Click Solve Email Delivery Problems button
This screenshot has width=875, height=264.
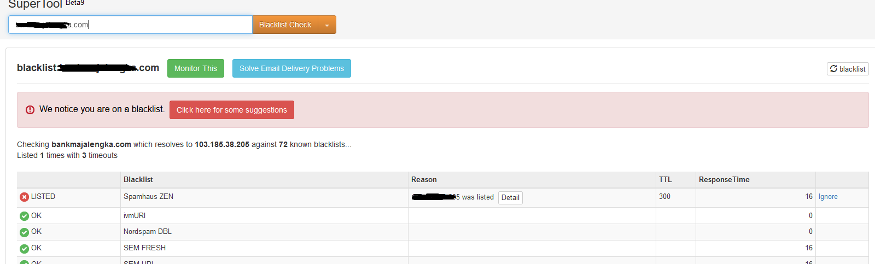291,68
